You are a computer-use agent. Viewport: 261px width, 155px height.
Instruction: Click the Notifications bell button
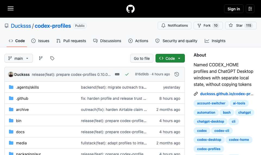coord(175,26)
